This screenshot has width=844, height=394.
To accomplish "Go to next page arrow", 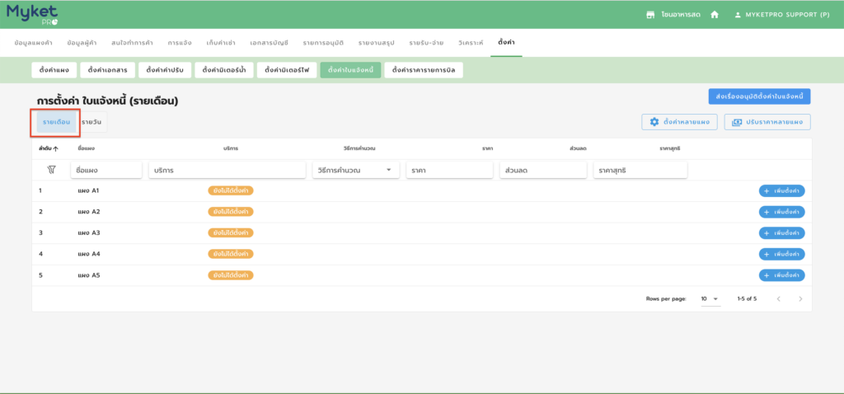I will [x=800, y=298].
